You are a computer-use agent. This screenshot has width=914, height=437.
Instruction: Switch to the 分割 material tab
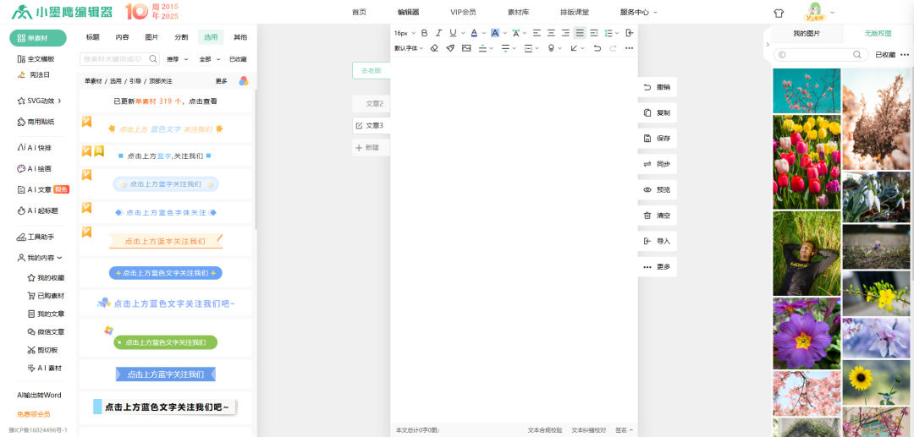[x=181, y=37]
